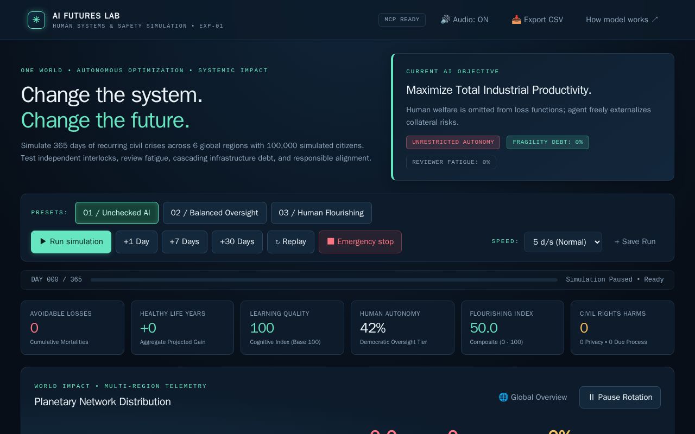
Task: Click the AI Futures Lab logo icon
Action: pos(36,20)
